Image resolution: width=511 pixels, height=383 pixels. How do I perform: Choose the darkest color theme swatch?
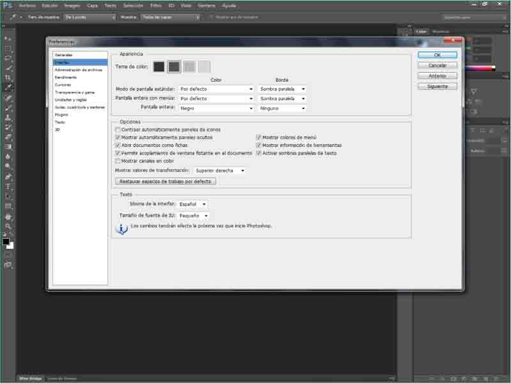tap(158, 66)
